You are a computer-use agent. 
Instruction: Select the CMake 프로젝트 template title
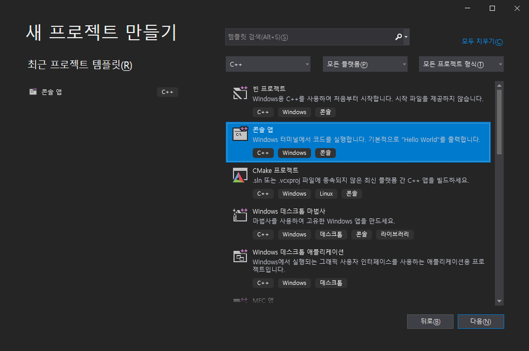pyautogui.click(x=275, y=171)
